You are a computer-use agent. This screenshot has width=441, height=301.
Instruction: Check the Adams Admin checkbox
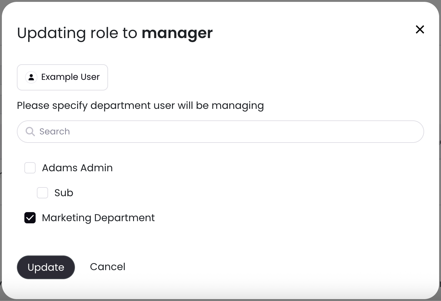pyautogui.click(x=30, y=168)
